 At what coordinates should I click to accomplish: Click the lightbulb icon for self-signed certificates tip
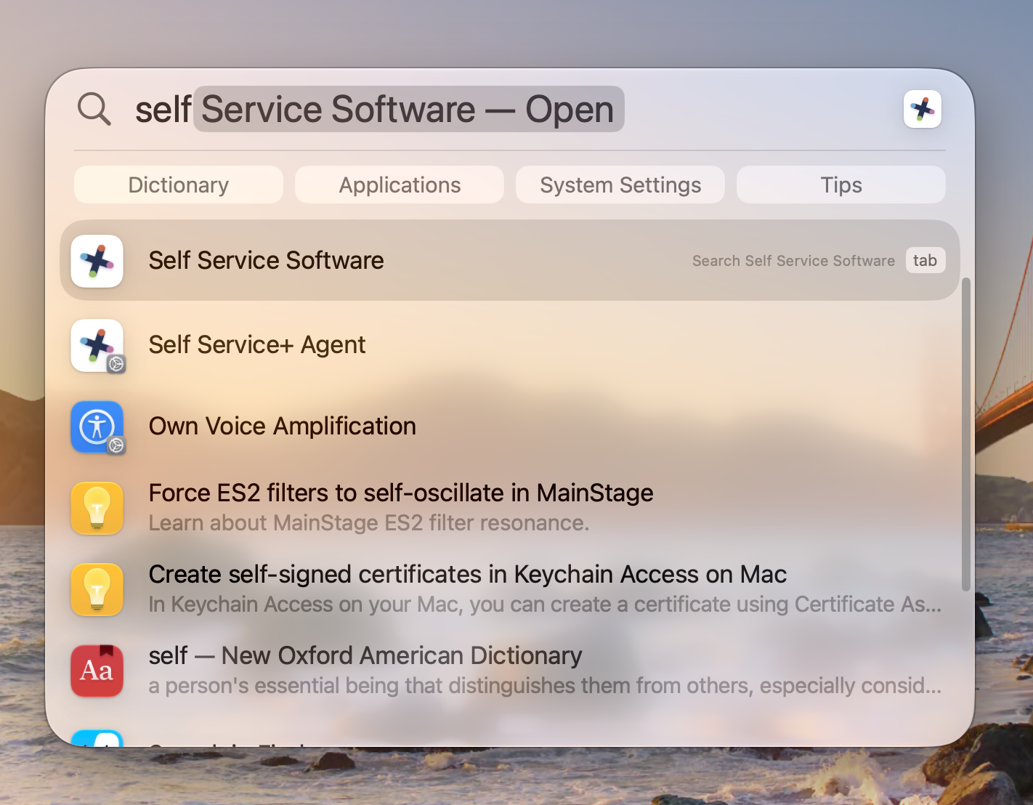coord(97,589)
